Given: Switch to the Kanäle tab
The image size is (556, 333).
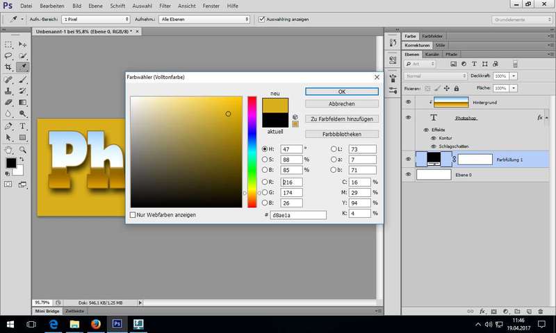Looking at the screenshot, I should click(432, 53).
